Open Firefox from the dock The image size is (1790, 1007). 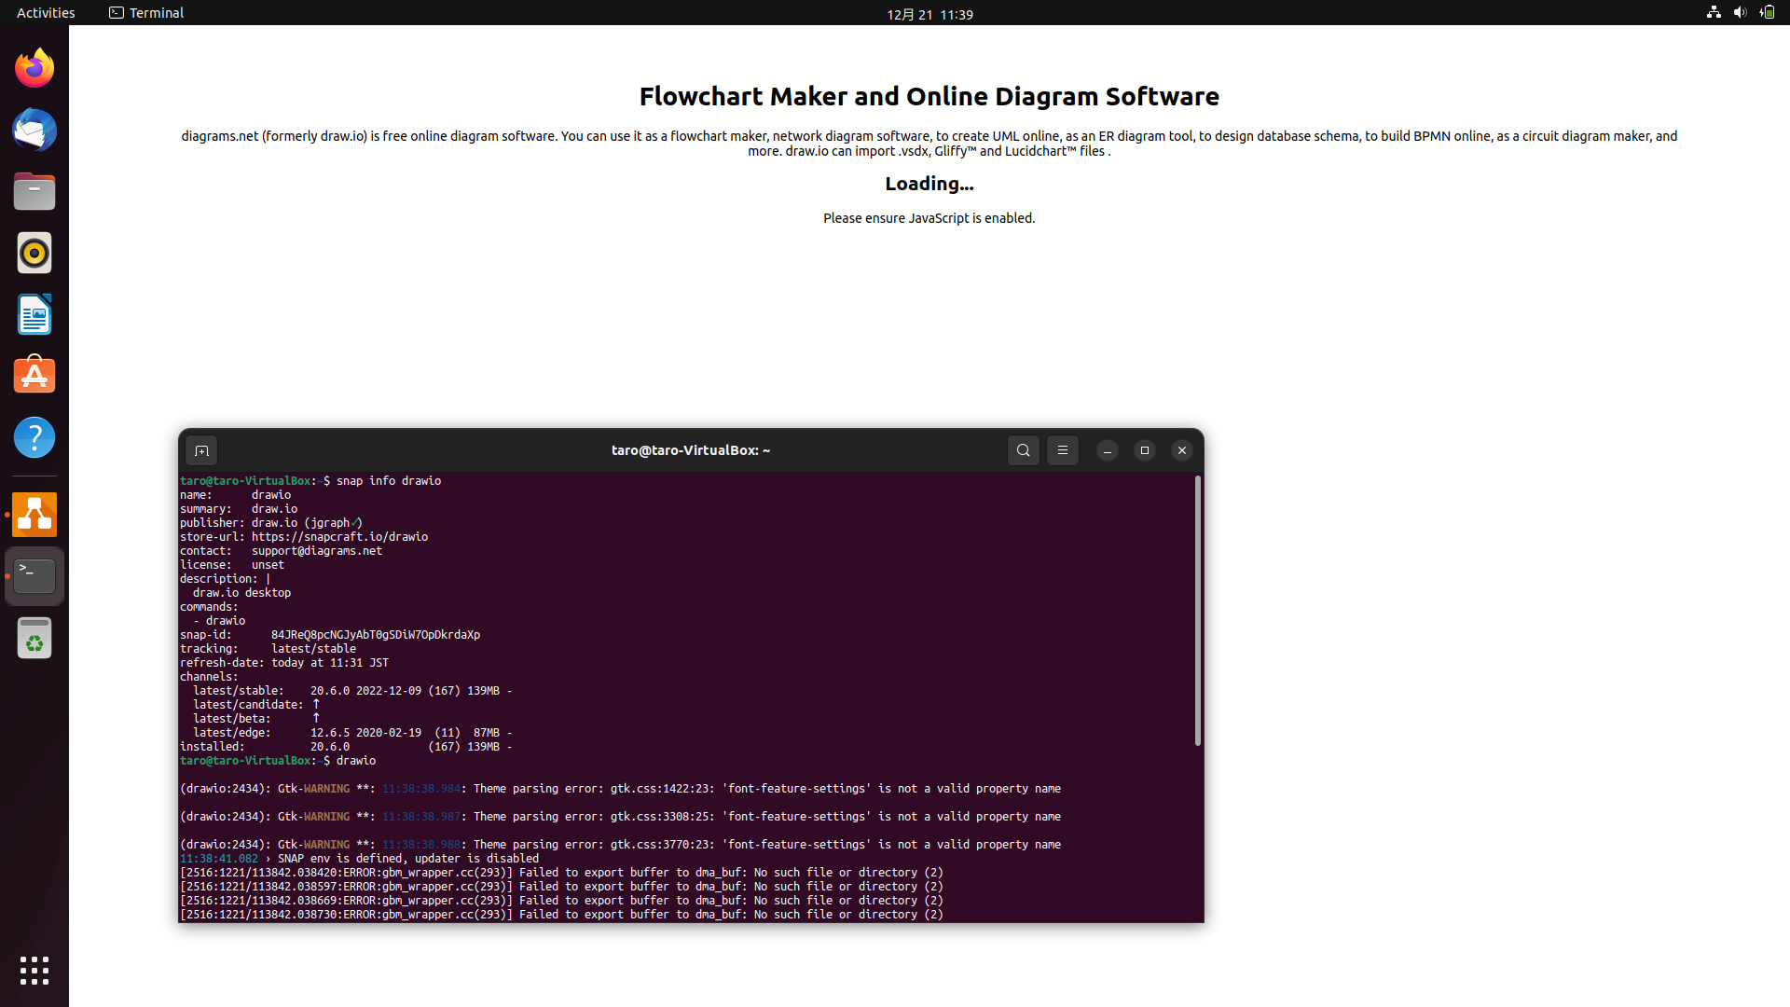34,68
